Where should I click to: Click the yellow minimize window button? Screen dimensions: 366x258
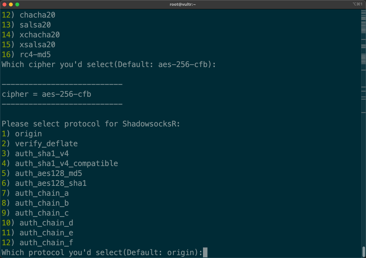point(11,4)
